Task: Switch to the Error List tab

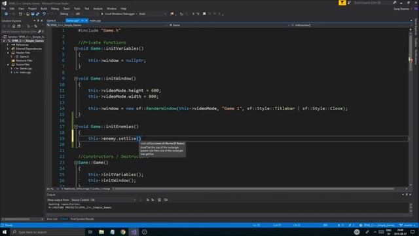Action: [x=52, y=219]
